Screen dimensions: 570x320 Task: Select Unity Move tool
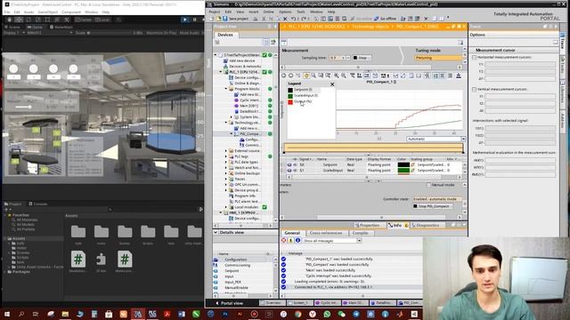[x=19, y=20]
